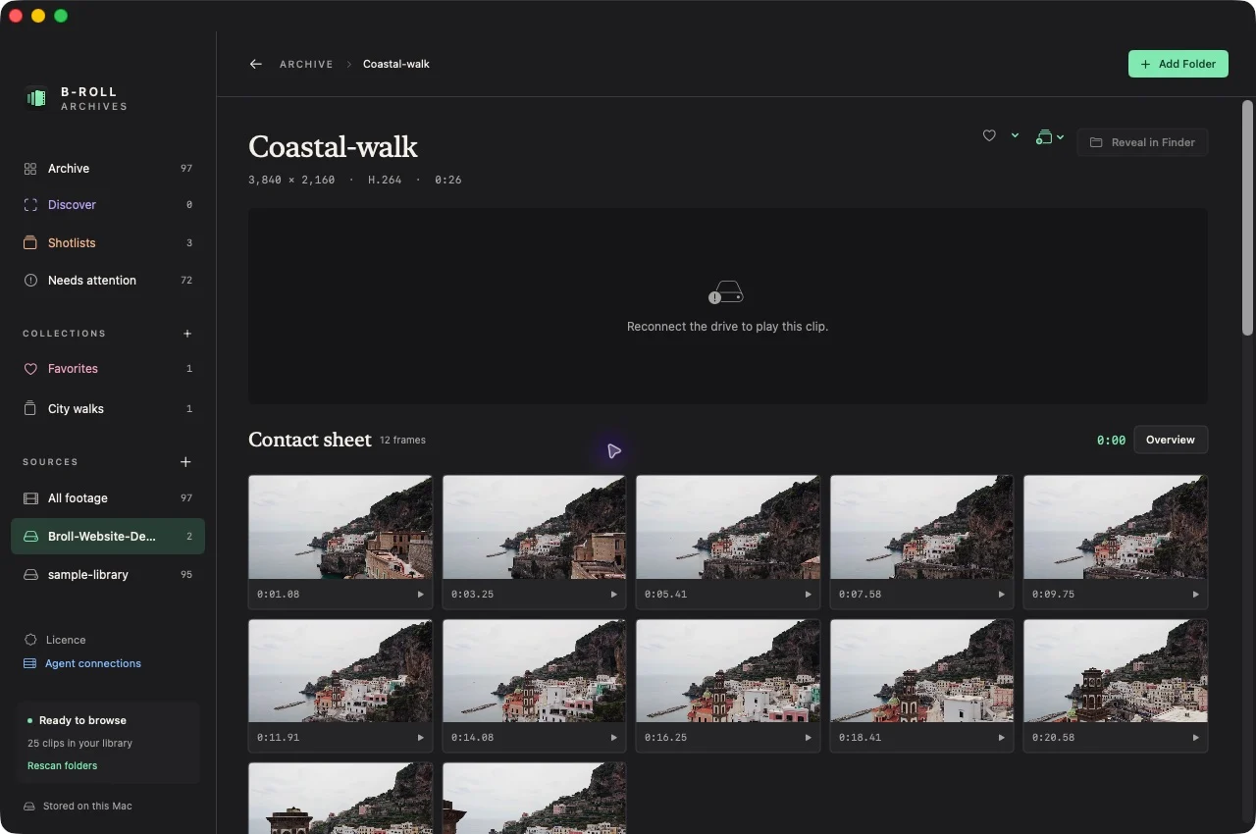The height and width of the screenshot is (834, 1256).
Task: Play from the 0:20.58 frame
Action: [x=1196, y=738]
